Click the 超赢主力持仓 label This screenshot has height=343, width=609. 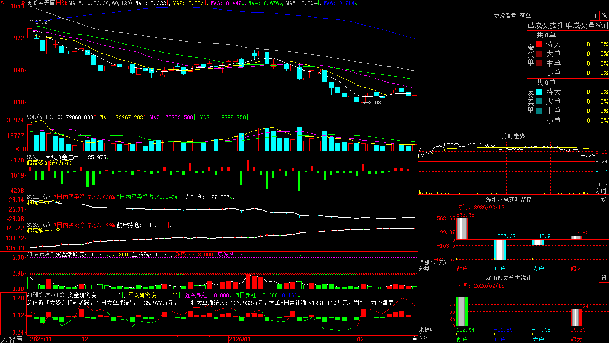coord(44,202)
